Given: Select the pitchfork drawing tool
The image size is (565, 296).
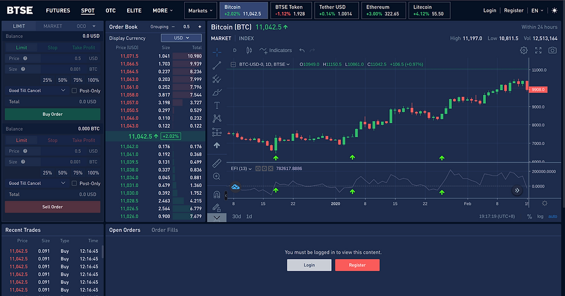Looking at the screenshot, I should [x=217, y=79].
